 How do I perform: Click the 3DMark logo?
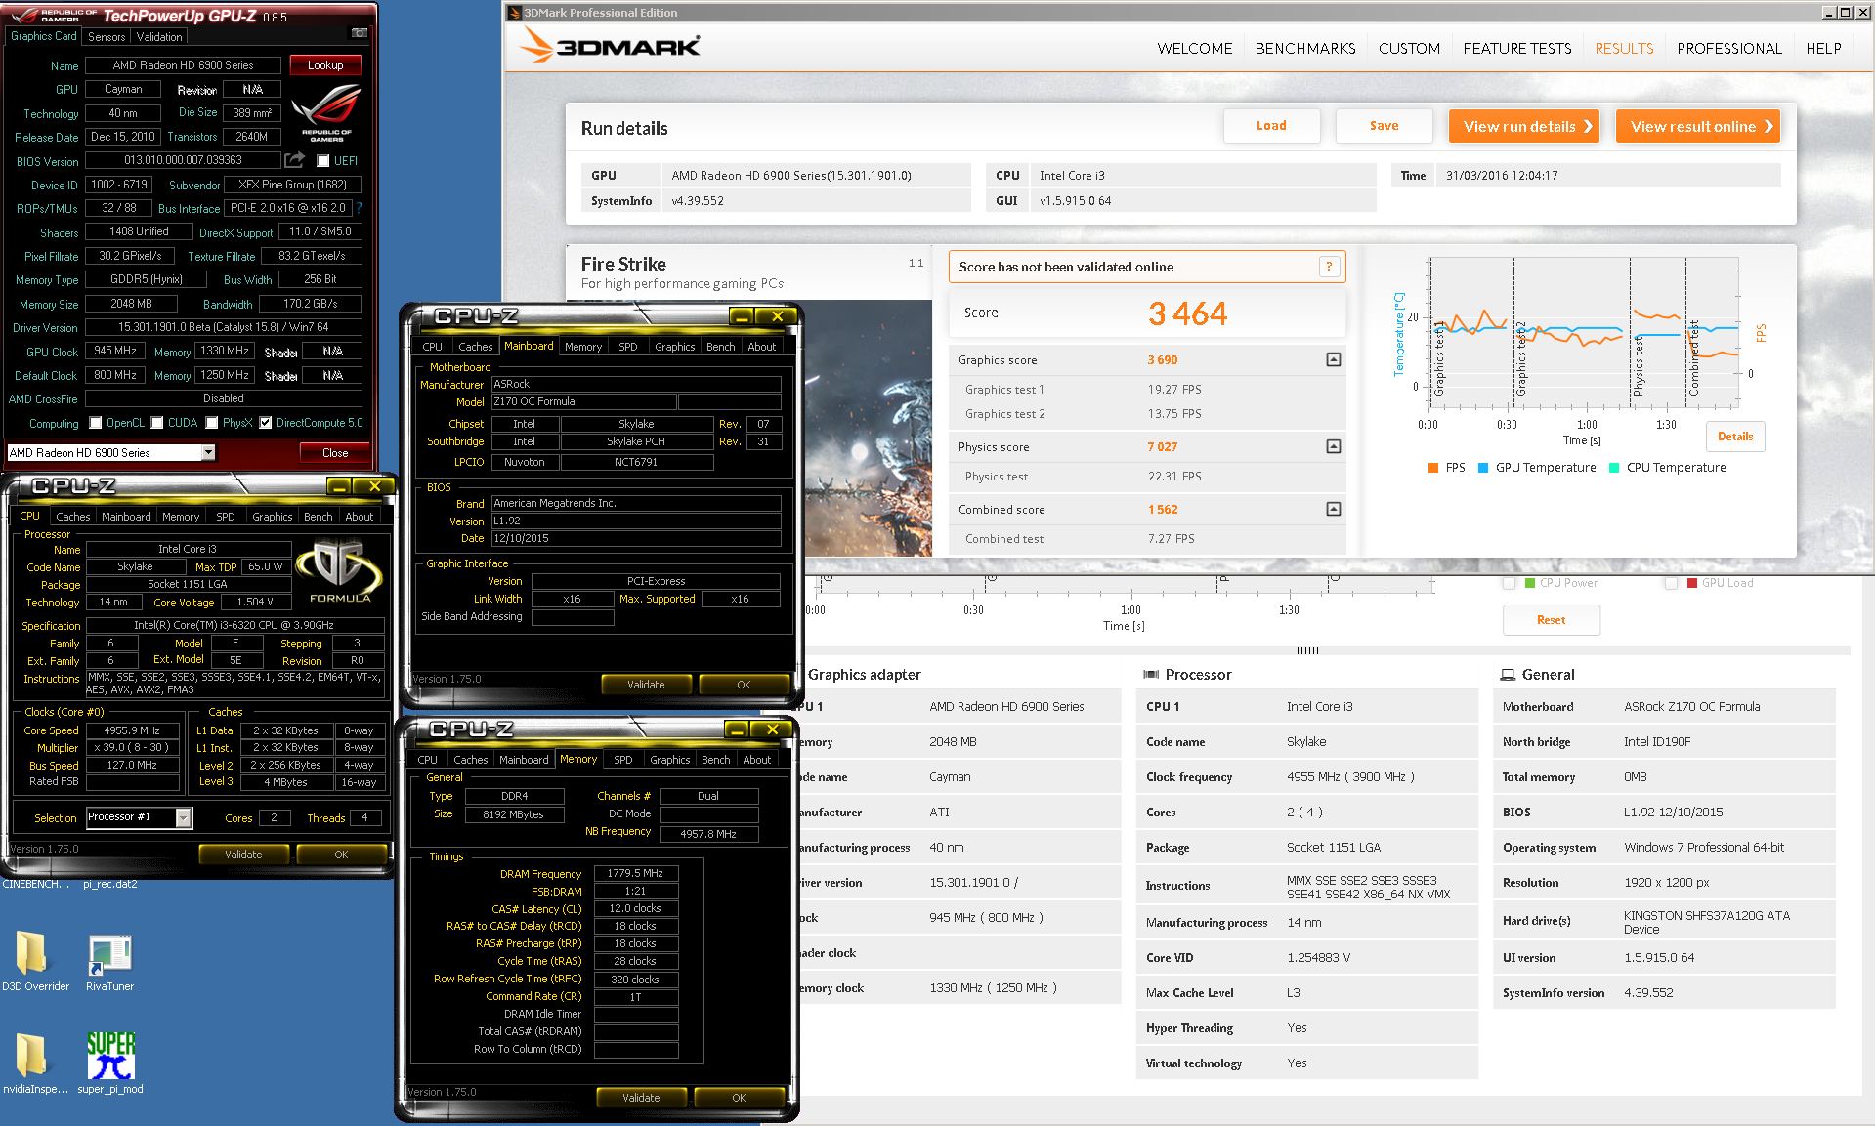610,46
